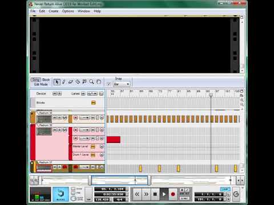Delete the Master Level automation lane
This screenshot has height=205, width=274.
tap(102, 147)
